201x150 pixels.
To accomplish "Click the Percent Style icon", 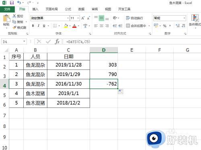I will click(164, 26).
